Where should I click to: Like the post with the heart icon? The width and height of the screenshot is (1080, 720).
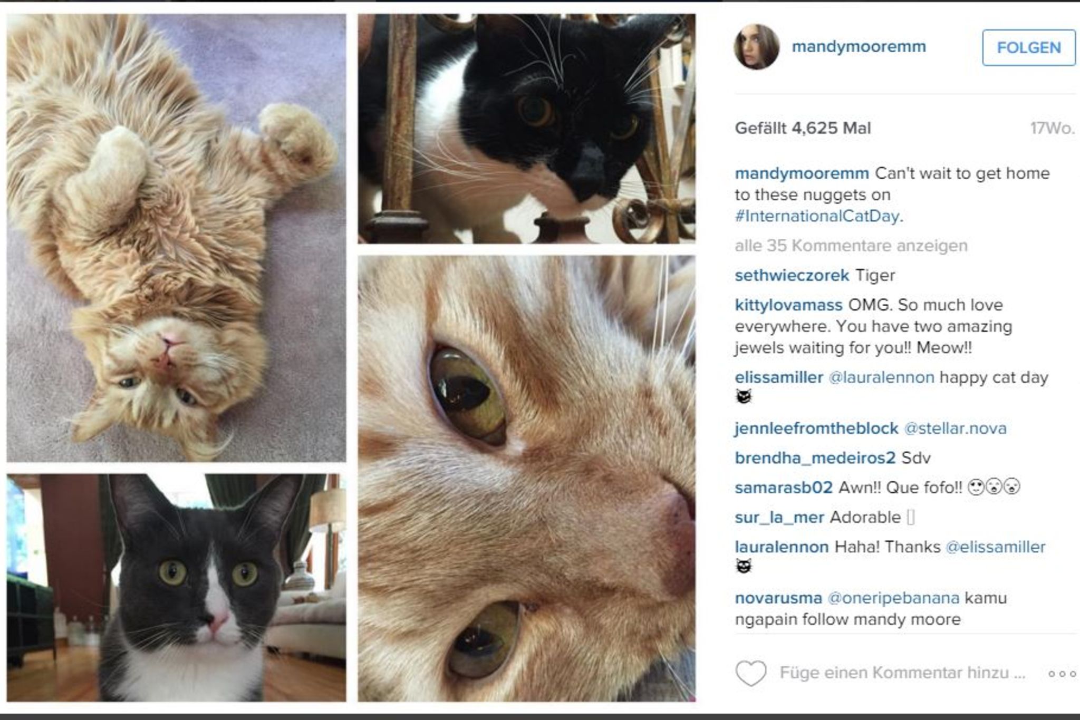[x=750, y=673]
